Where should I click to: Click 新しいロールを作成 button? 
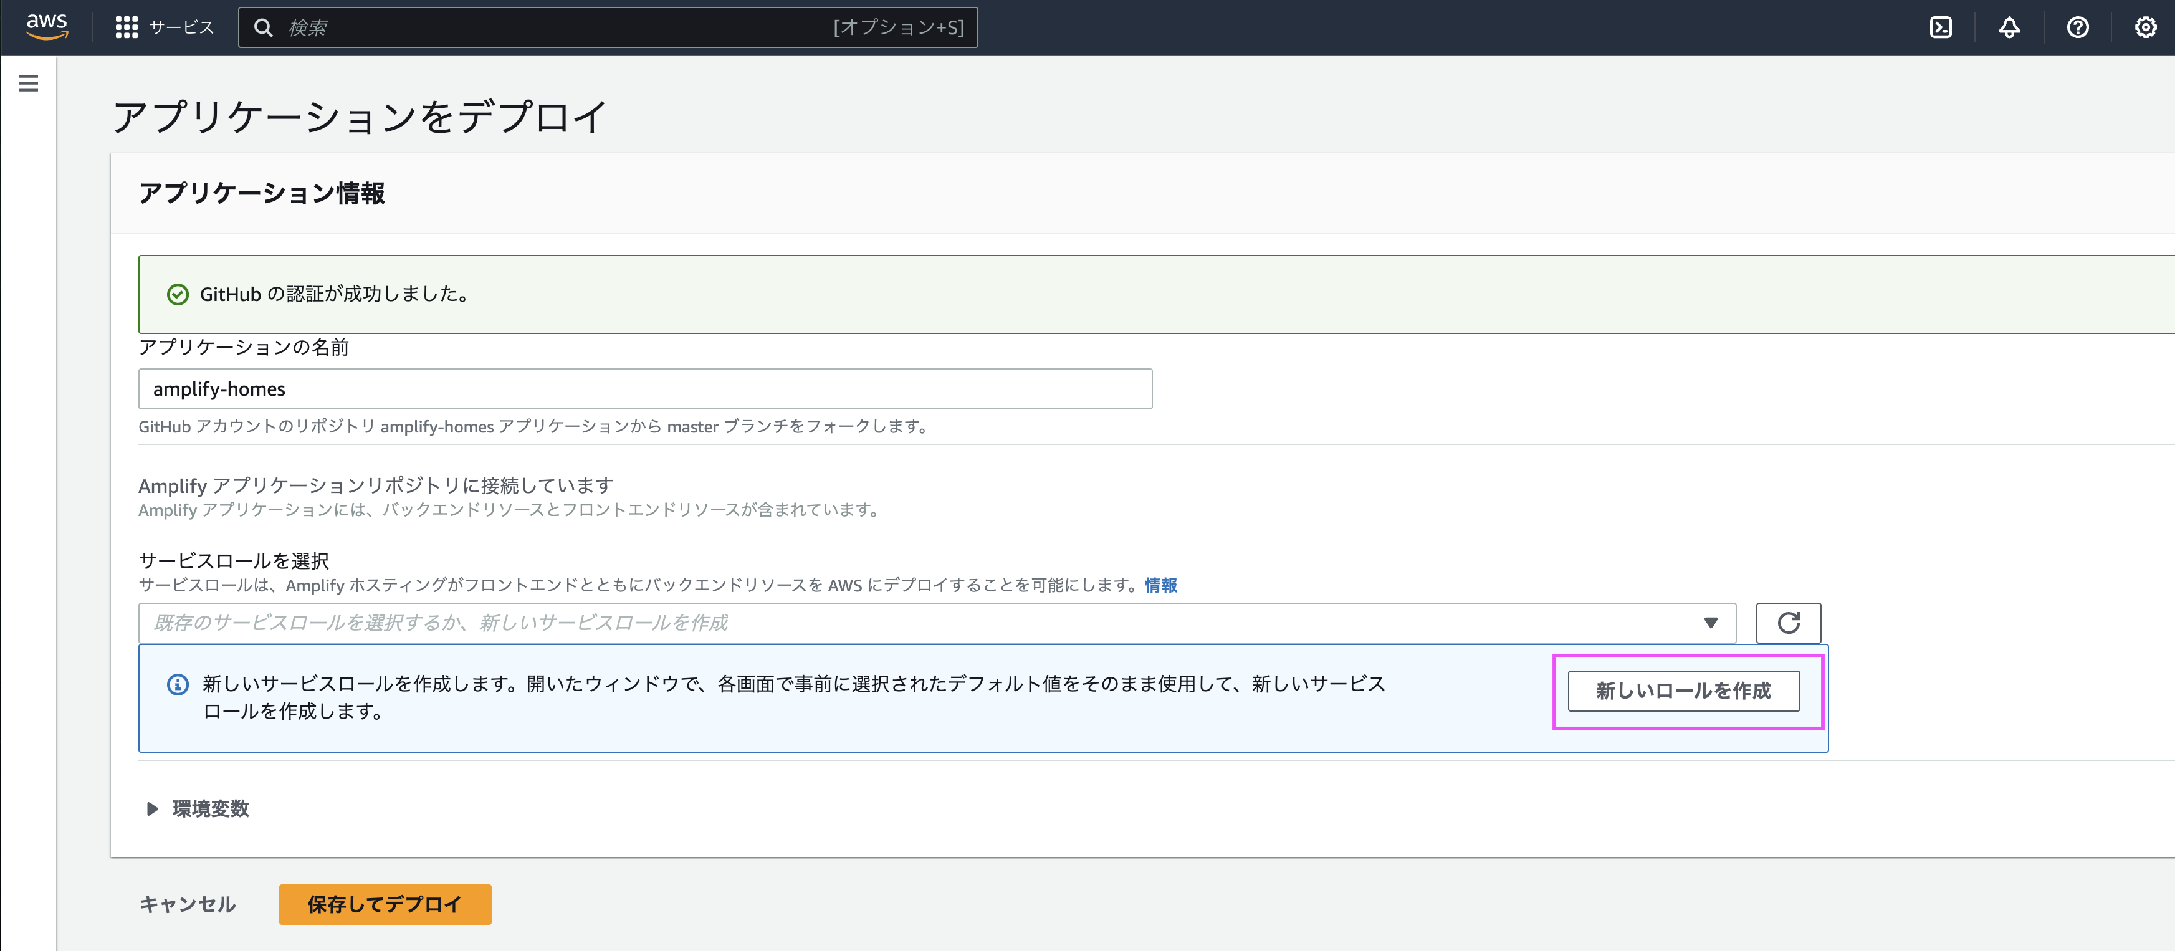tap(1685, 691)
